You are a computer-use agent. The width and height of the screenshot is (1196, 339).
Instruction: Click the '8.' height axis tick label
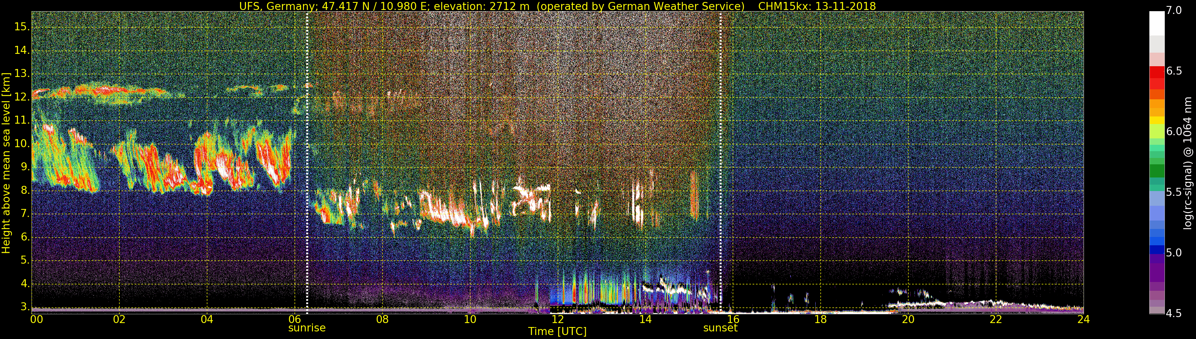tap(25, 190)
